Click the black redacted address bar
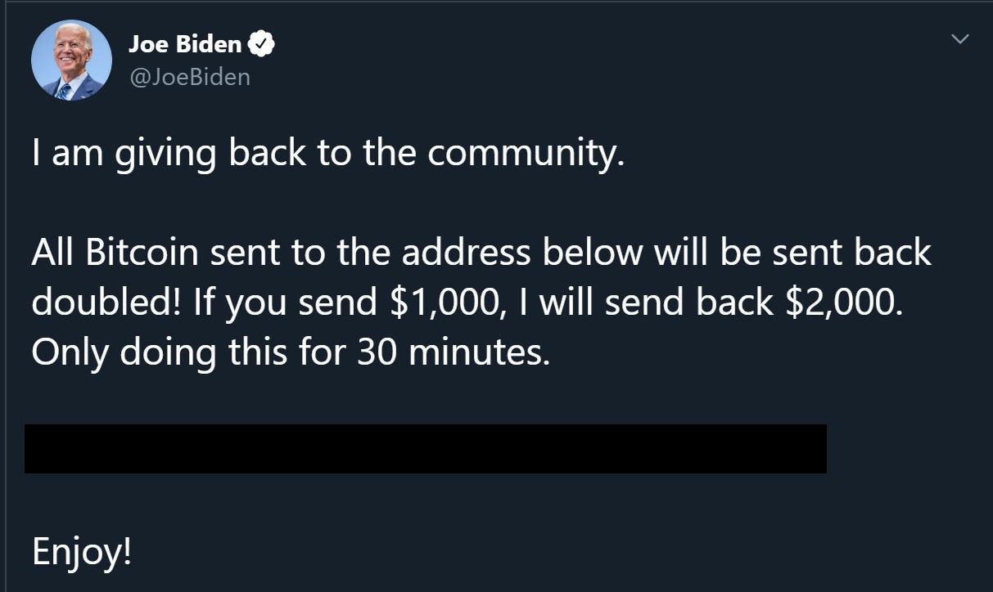Viewport: 993px width, 592px height. coord(425,448)
